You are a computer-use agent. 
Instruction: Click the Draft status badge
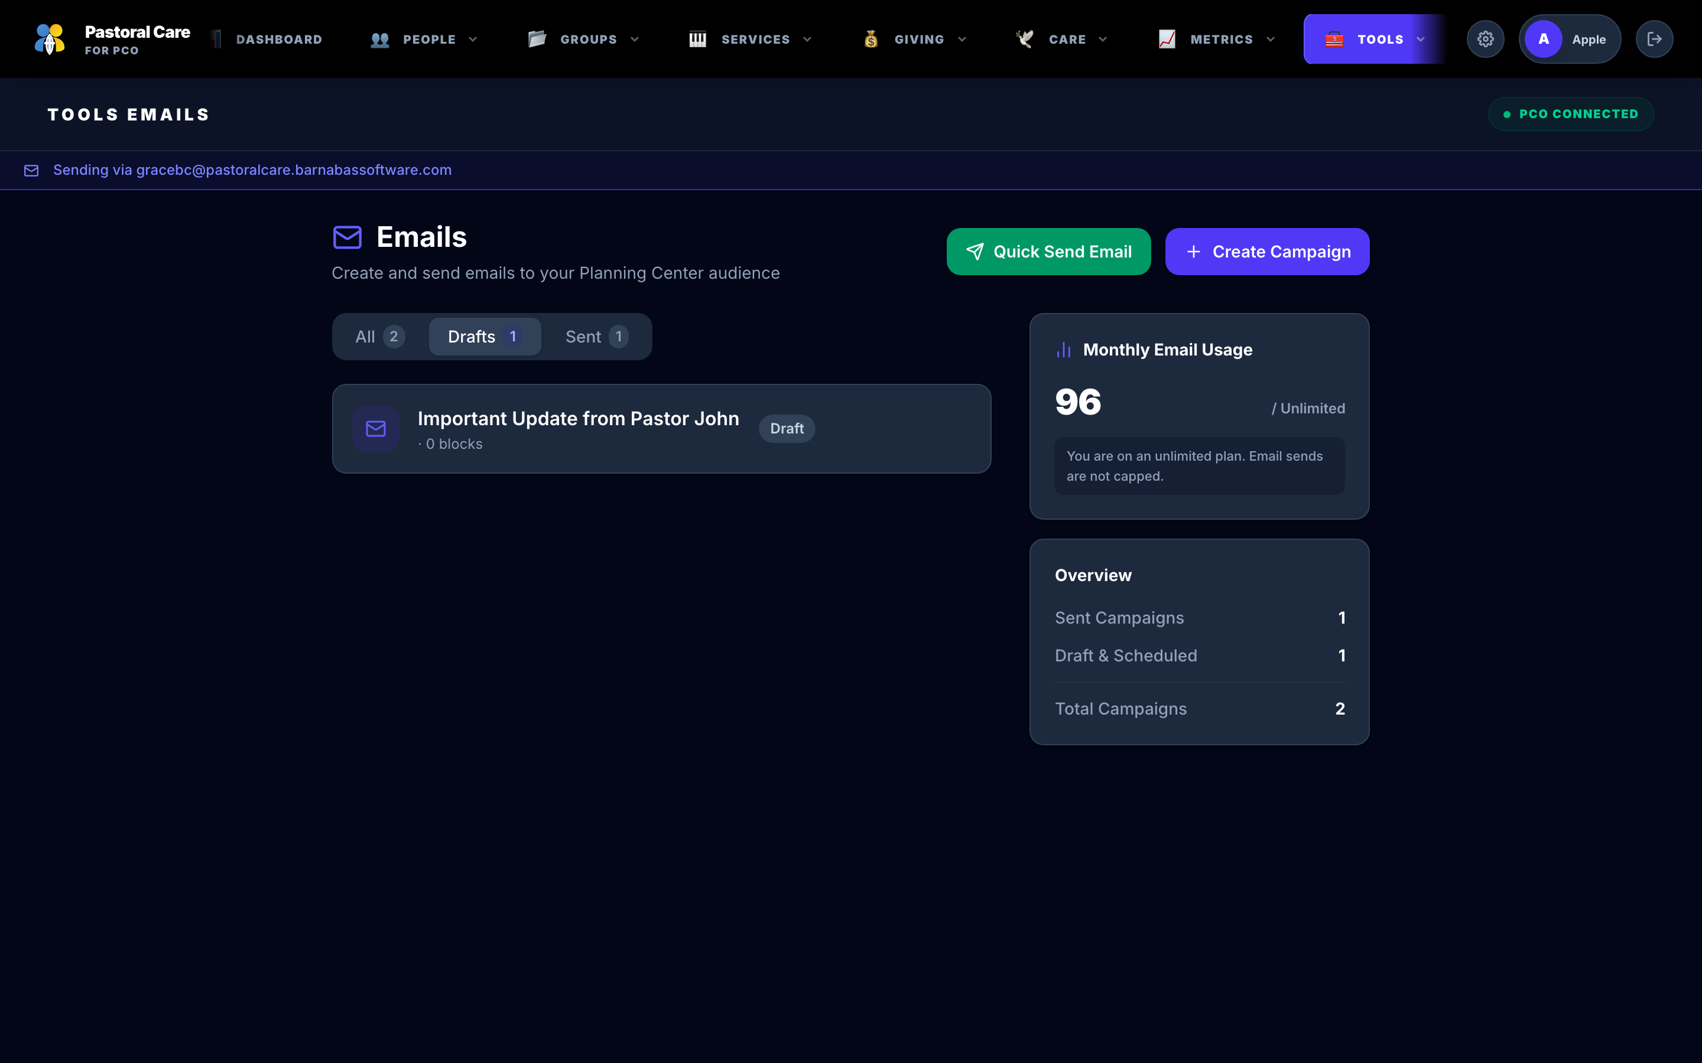(787, 429)
